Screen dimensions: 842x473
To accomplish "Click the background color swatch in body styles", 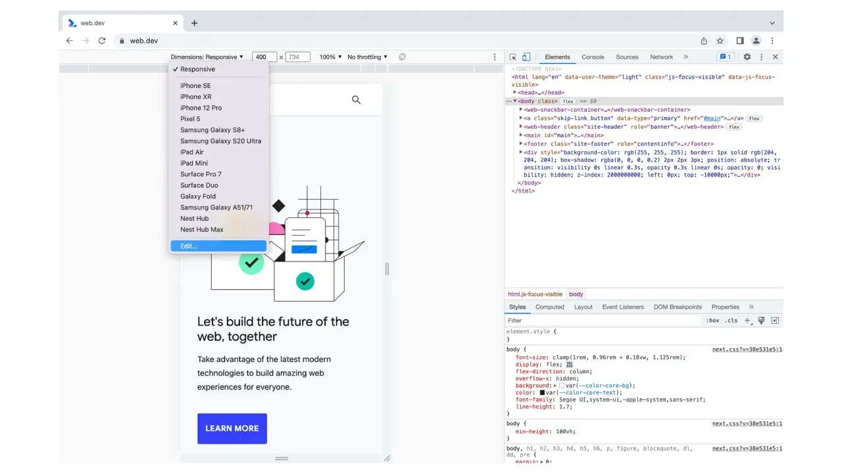I will [x=562, y=386].
